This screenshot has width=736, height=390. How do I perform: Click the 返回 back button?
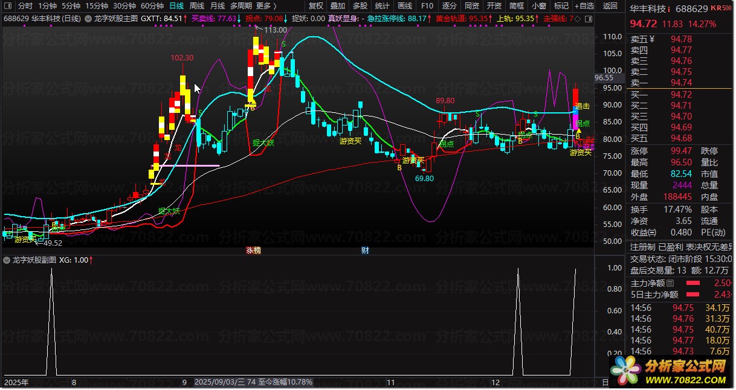[x=610, y=6]
